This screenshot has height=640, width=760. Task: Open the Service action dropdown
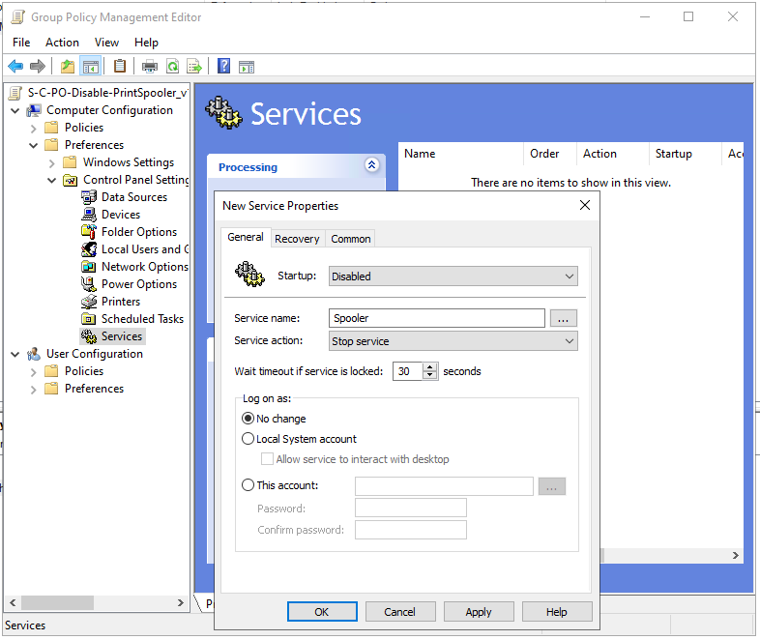pos(453,341)
